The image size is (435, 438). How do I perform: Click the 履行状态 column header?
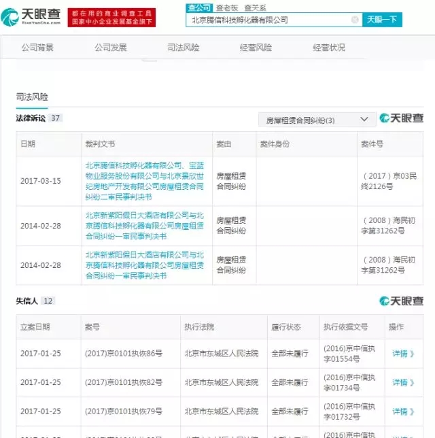tap(286, 326)
